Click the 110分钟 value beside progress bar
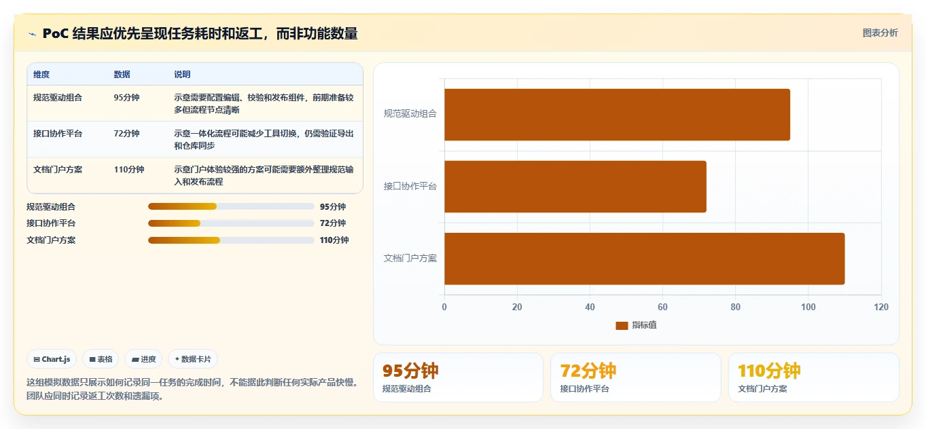This screenshot has width=926, height=429. pos(334,240)
